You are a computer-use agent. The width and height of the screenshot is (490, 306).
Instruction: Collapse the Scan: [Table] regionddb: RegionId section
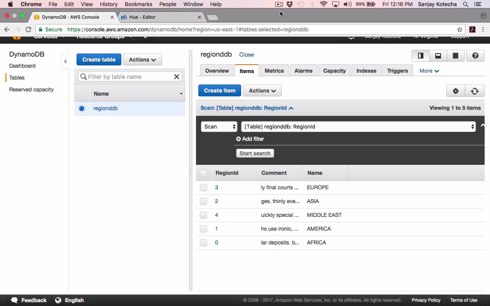247,108
